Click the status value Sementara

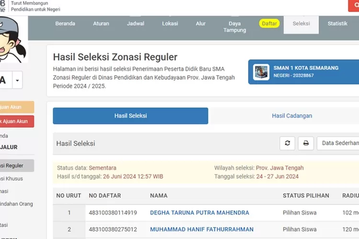coord(102,168)
